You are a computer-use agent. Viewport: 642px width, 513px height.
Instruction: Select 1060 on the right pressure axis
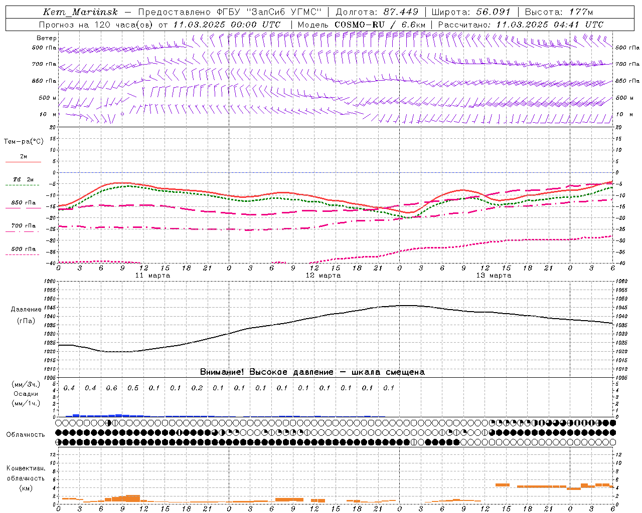point(621,282)
